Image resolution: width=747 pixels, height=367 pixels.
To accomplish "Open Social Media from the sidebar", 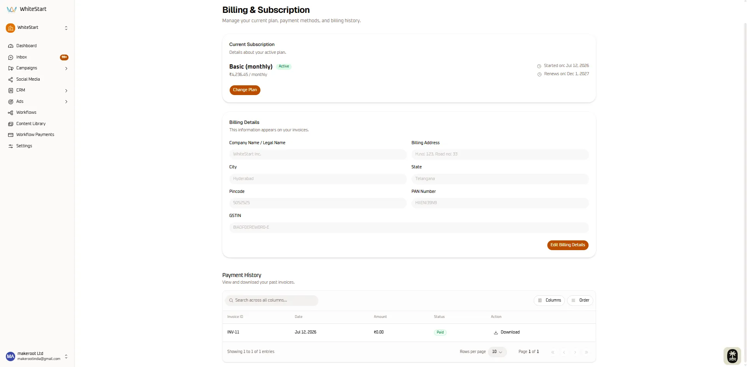I will point(37,79).
